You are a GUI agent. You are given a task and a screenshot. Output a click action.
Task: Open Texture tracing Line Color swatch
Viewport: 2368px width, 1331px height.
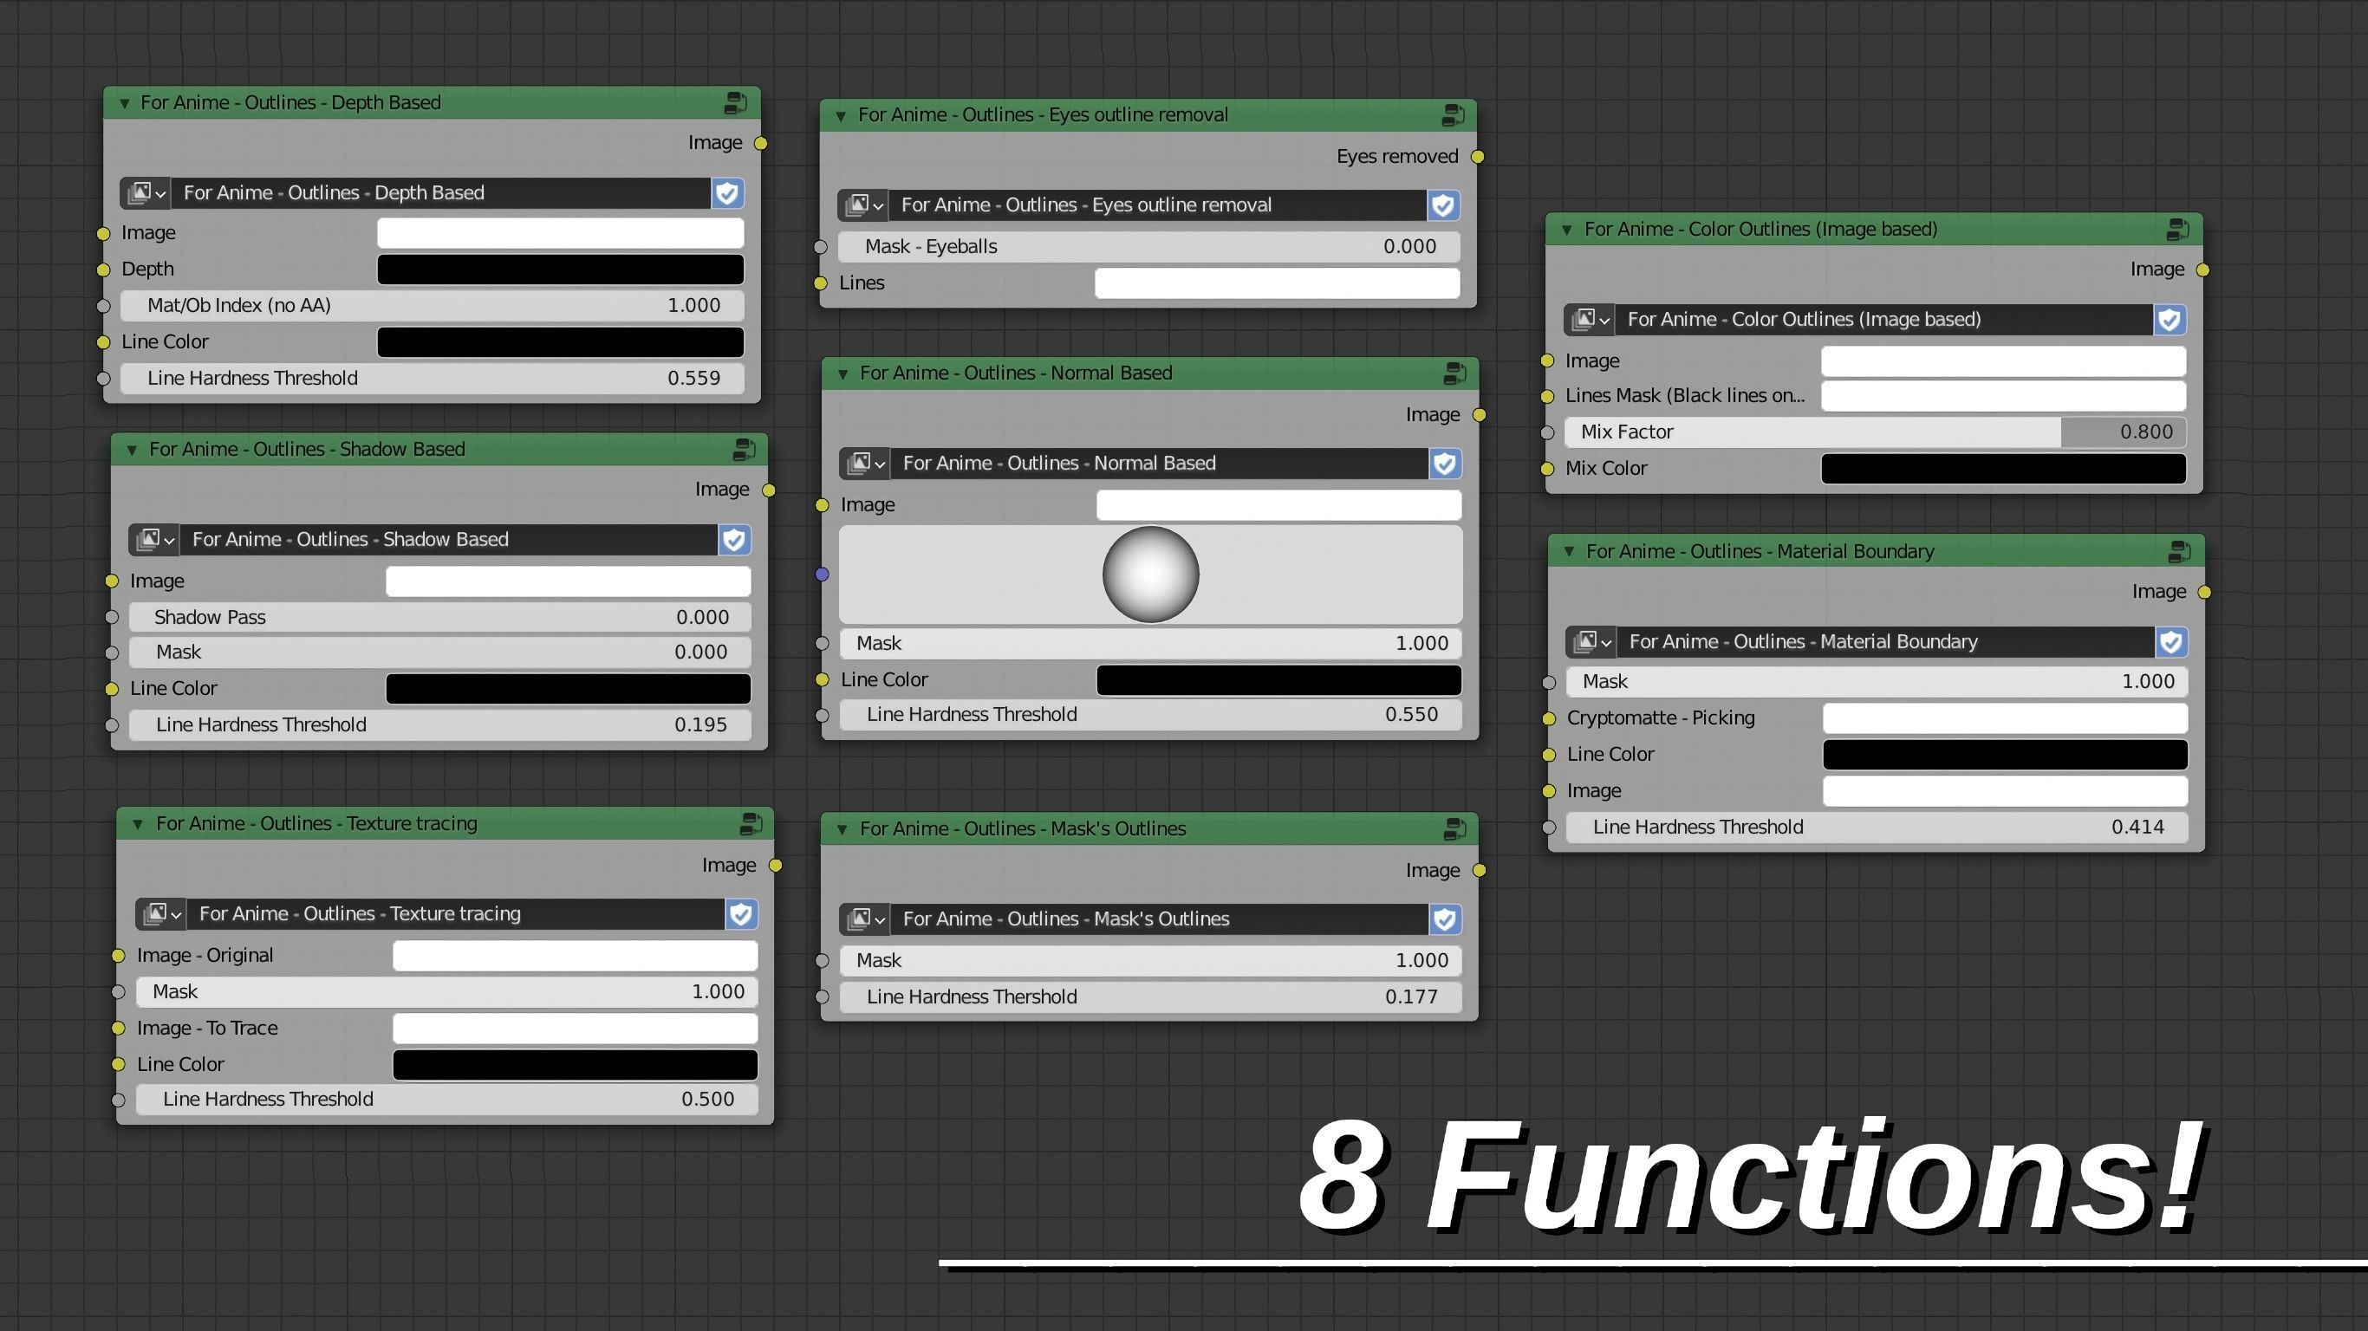[x=576, y=1064]
